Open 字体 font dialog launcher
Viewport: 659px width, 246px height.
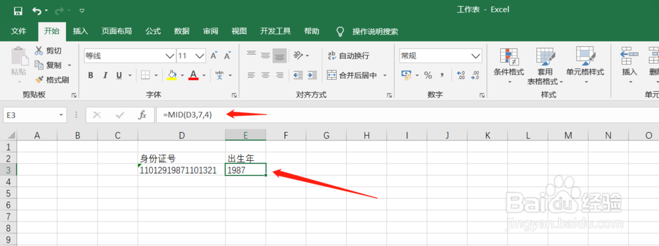(234, 96)
